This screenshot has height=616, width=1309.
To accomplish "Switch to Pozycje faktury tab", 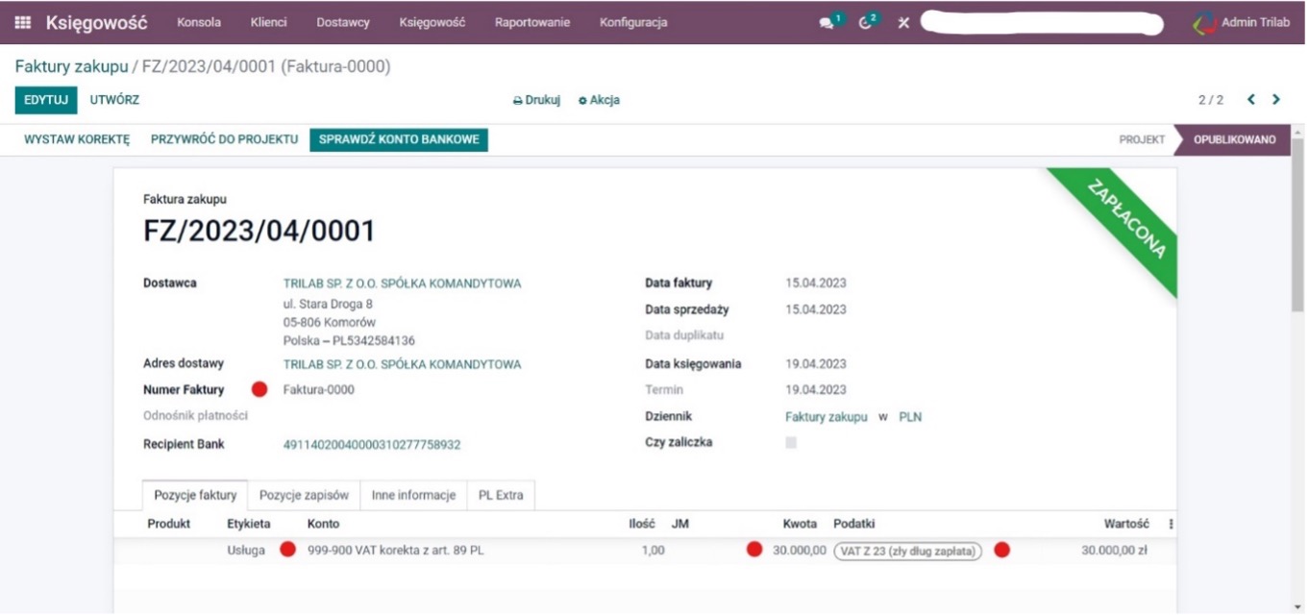I will tap(195, 495).
